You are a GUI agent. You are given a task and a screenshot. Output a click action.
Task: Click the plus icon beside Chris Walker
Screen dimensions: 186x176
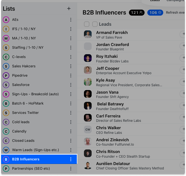[x=183, y=129]
